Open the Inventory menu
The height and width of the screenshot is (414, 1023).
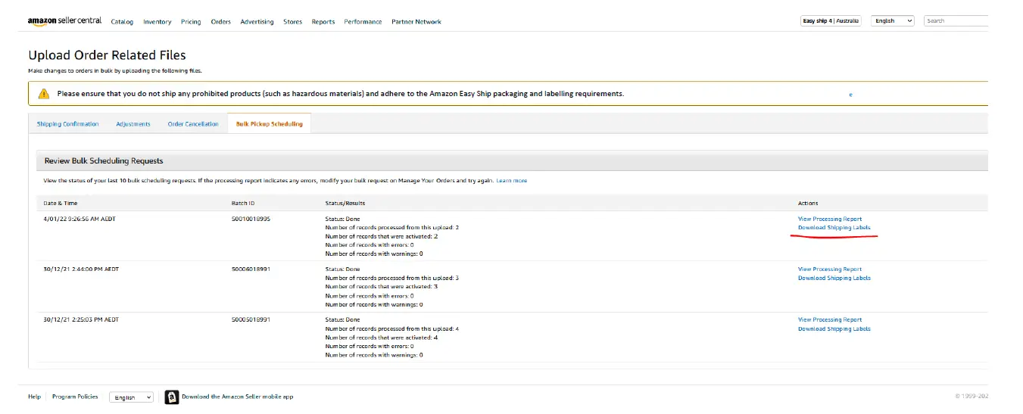point(157,22)
